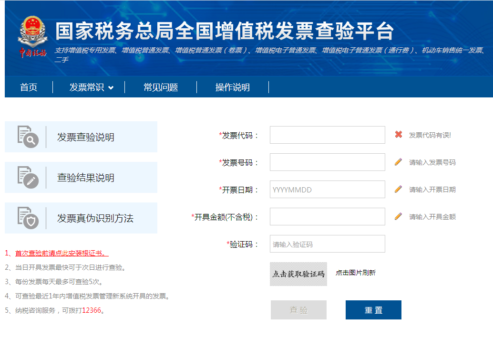Focus the 开票日期 YYYYMMDD field

click(327, 190)
